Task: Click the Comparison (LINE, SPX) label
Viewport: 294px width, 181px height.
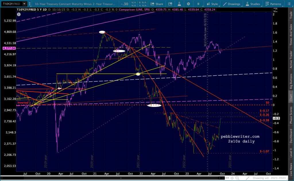Action: [134, 9]
